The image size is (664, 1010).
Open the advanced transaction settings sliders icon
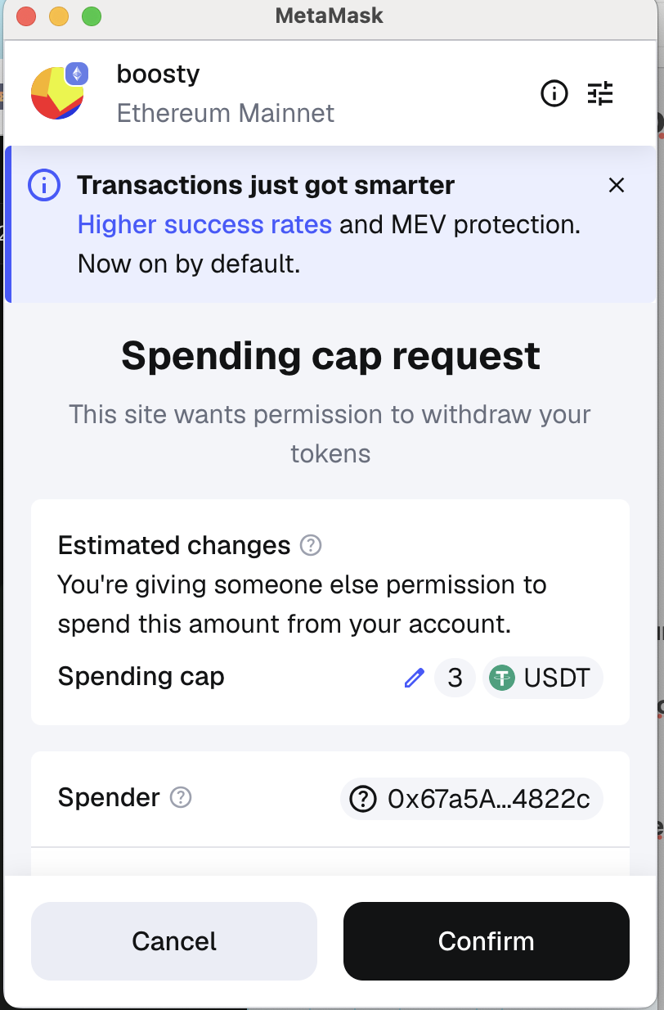602,93
